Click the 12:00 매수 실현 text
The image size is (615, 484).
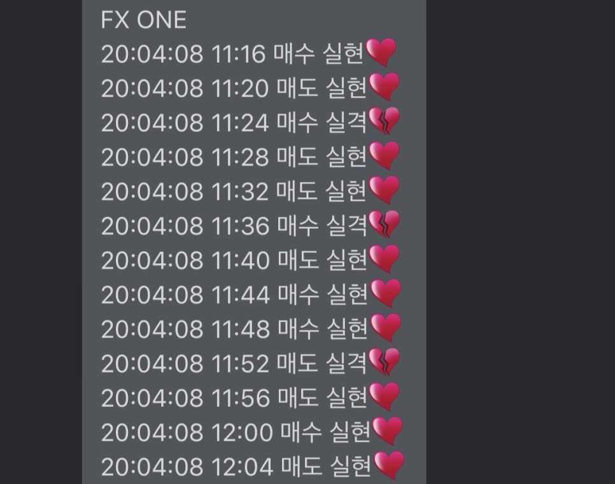click(x=291, y=432)
